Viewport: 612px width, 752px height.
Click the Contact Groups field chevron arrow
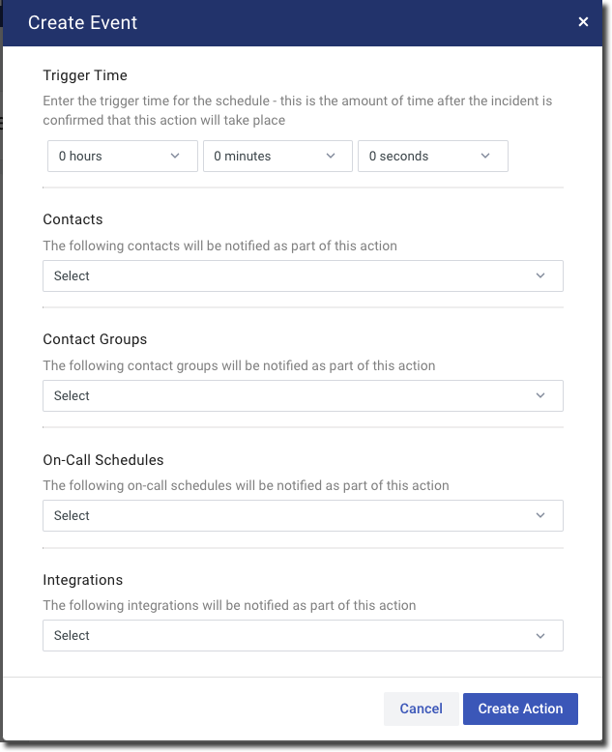[x=540, y=395]
